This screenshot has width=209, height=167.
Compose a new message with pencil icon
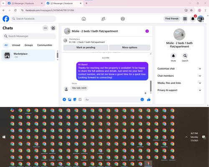pos(53,28)
